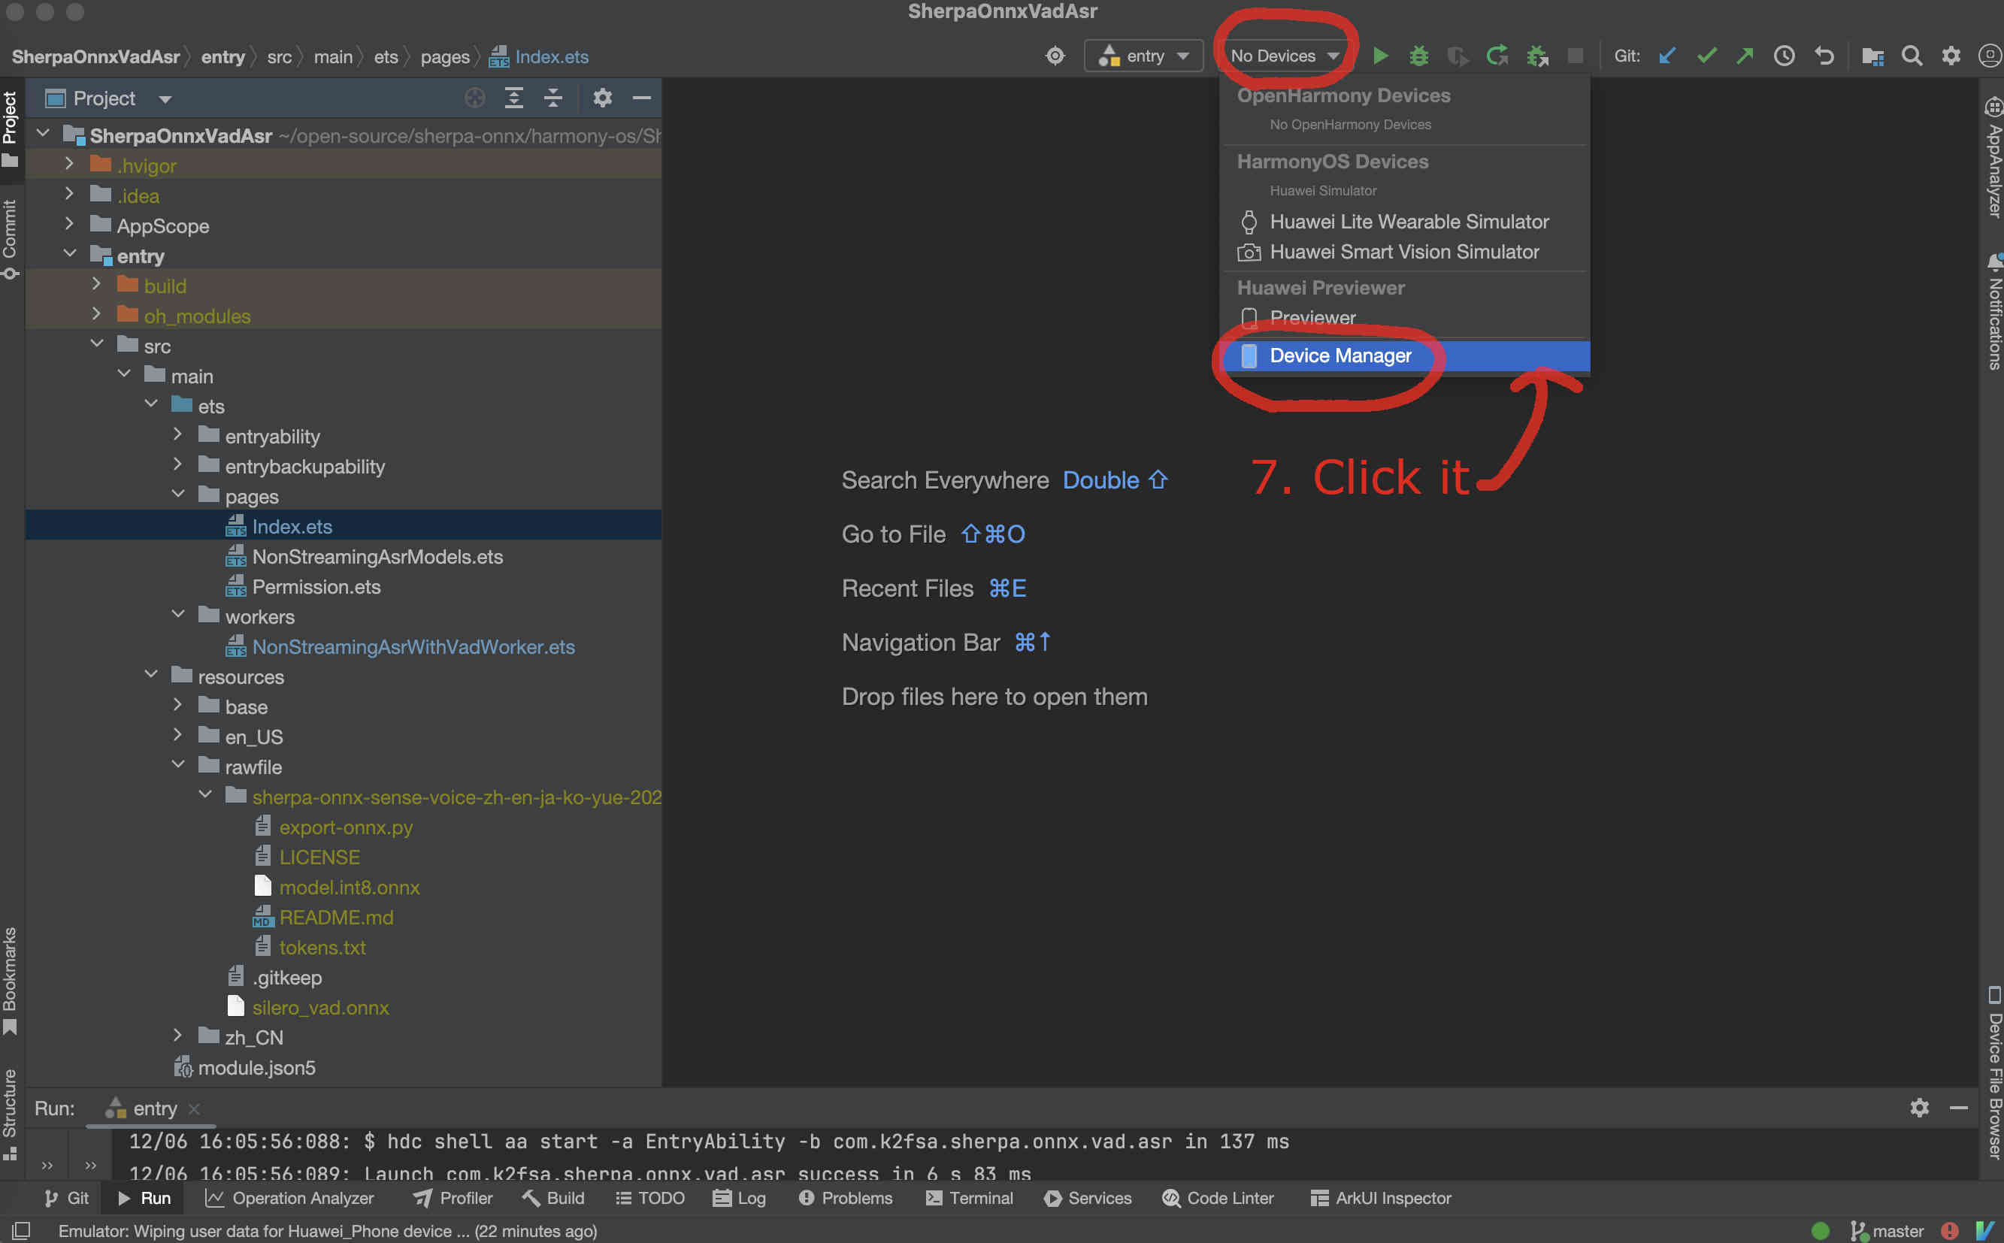Open the Terminal tool tab
Image resolution: width=2004 pixels, height=1243 pixels.
click(970, 1199)
